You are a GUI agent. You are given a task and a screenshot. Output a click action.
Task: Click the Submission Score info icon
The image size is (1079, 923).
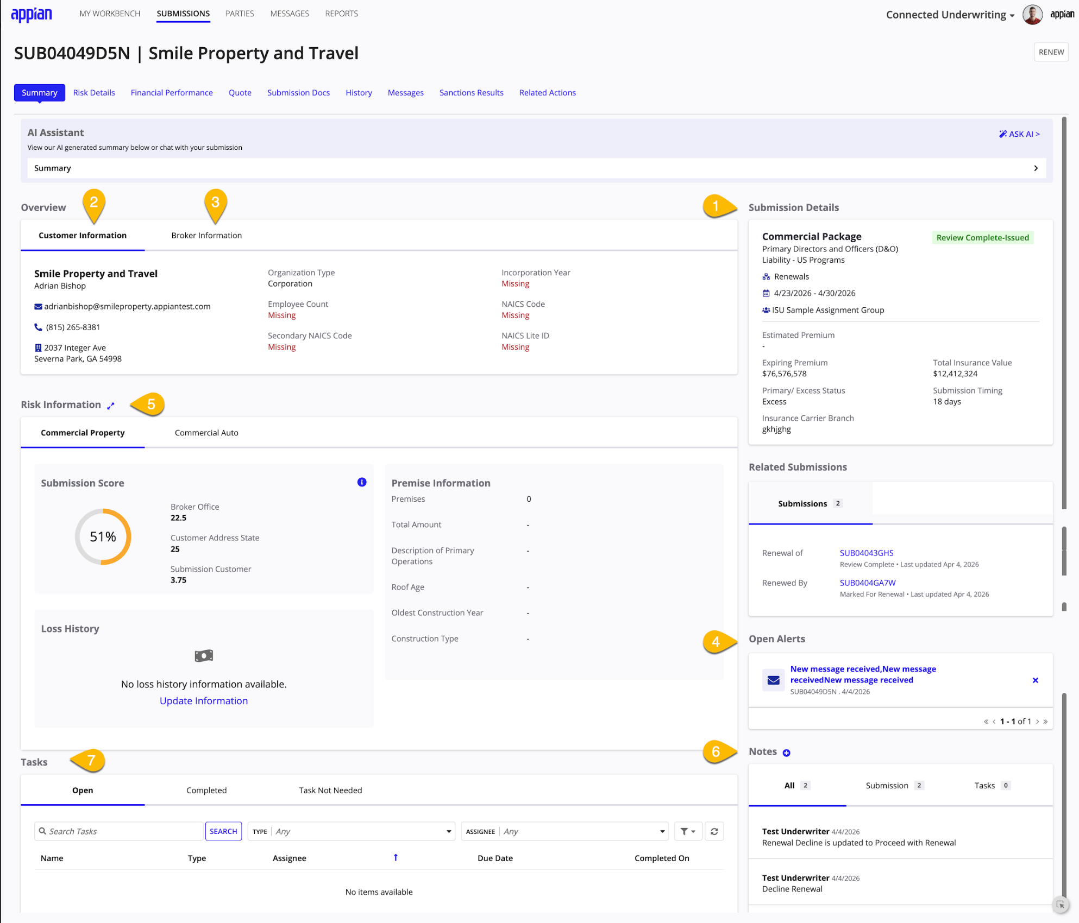point(362,482)
